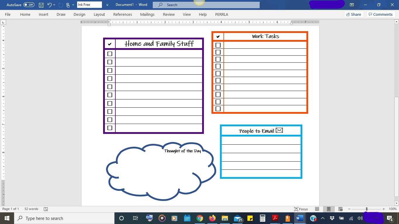399x224 pixels.
Task: Switch to Web Layout view
Action: [x=340, y=209]
